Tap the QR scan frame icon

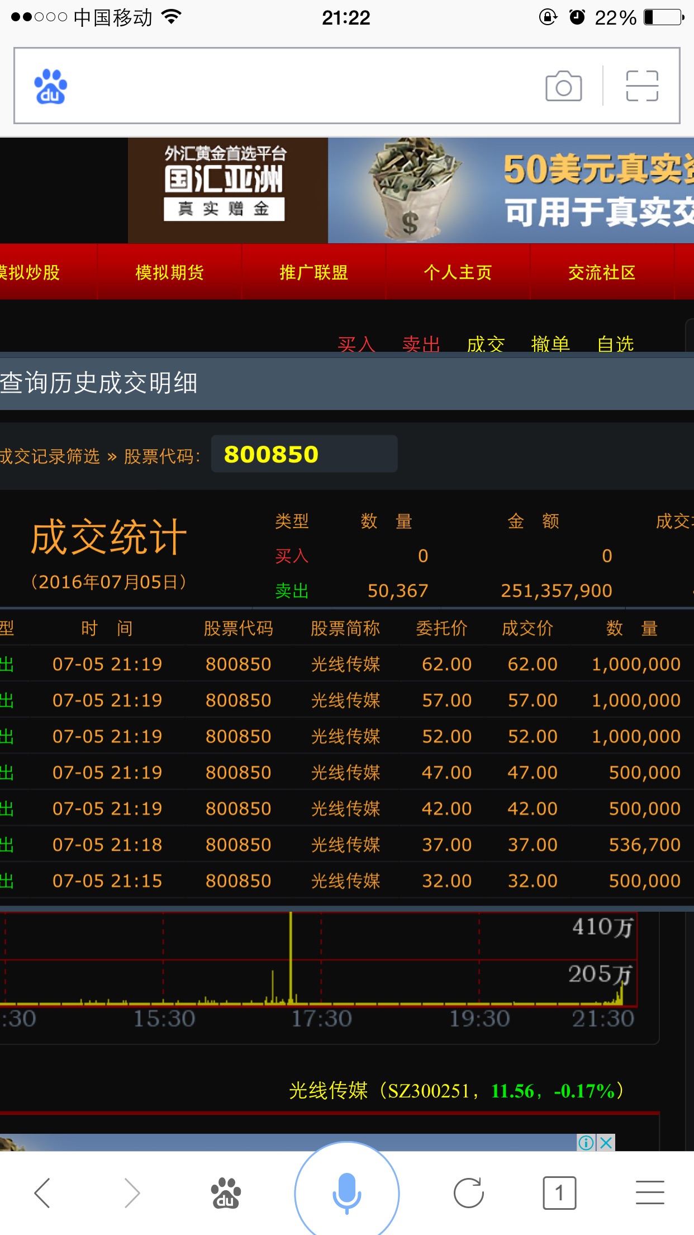641,86
